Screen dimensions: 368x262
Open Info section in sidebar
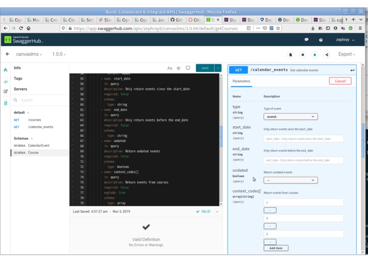click(17, 68)
